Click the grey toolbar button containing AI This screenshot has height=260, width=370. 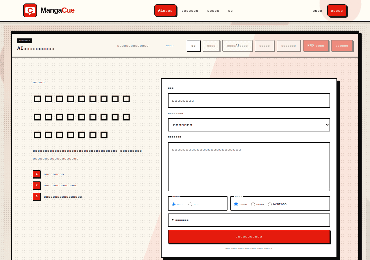pos(237,46)
